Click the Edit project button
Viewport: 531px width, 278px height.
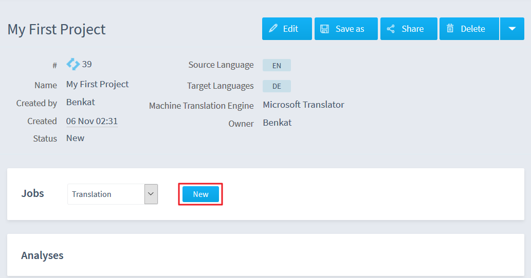pyautogui.click(x=287, y=29)
